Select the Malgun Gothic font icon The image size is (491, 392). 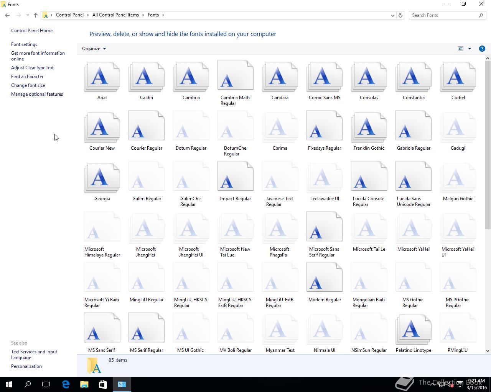tap(458, 178)
